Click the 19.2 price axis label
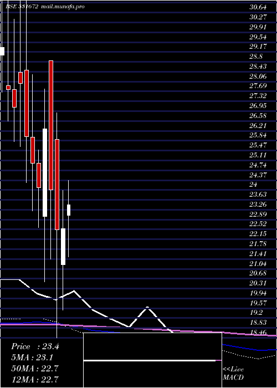Viewport: 277px width, 388px height. 256,313
